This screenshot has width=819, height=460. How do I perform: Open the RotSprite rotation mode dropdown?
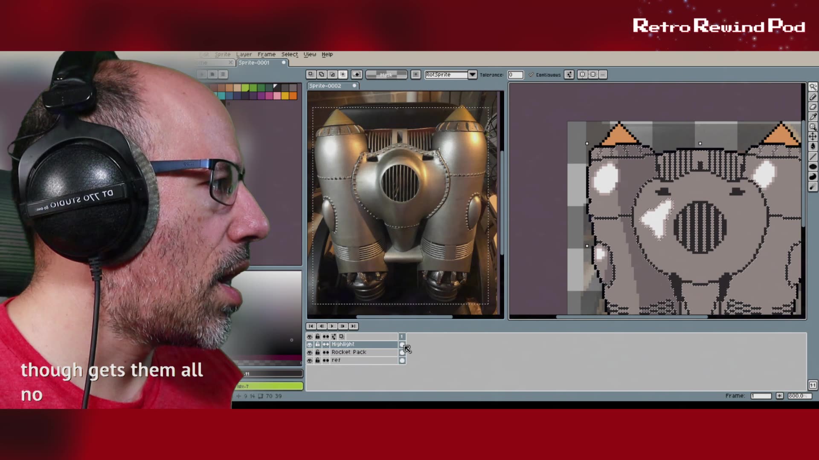472,75
